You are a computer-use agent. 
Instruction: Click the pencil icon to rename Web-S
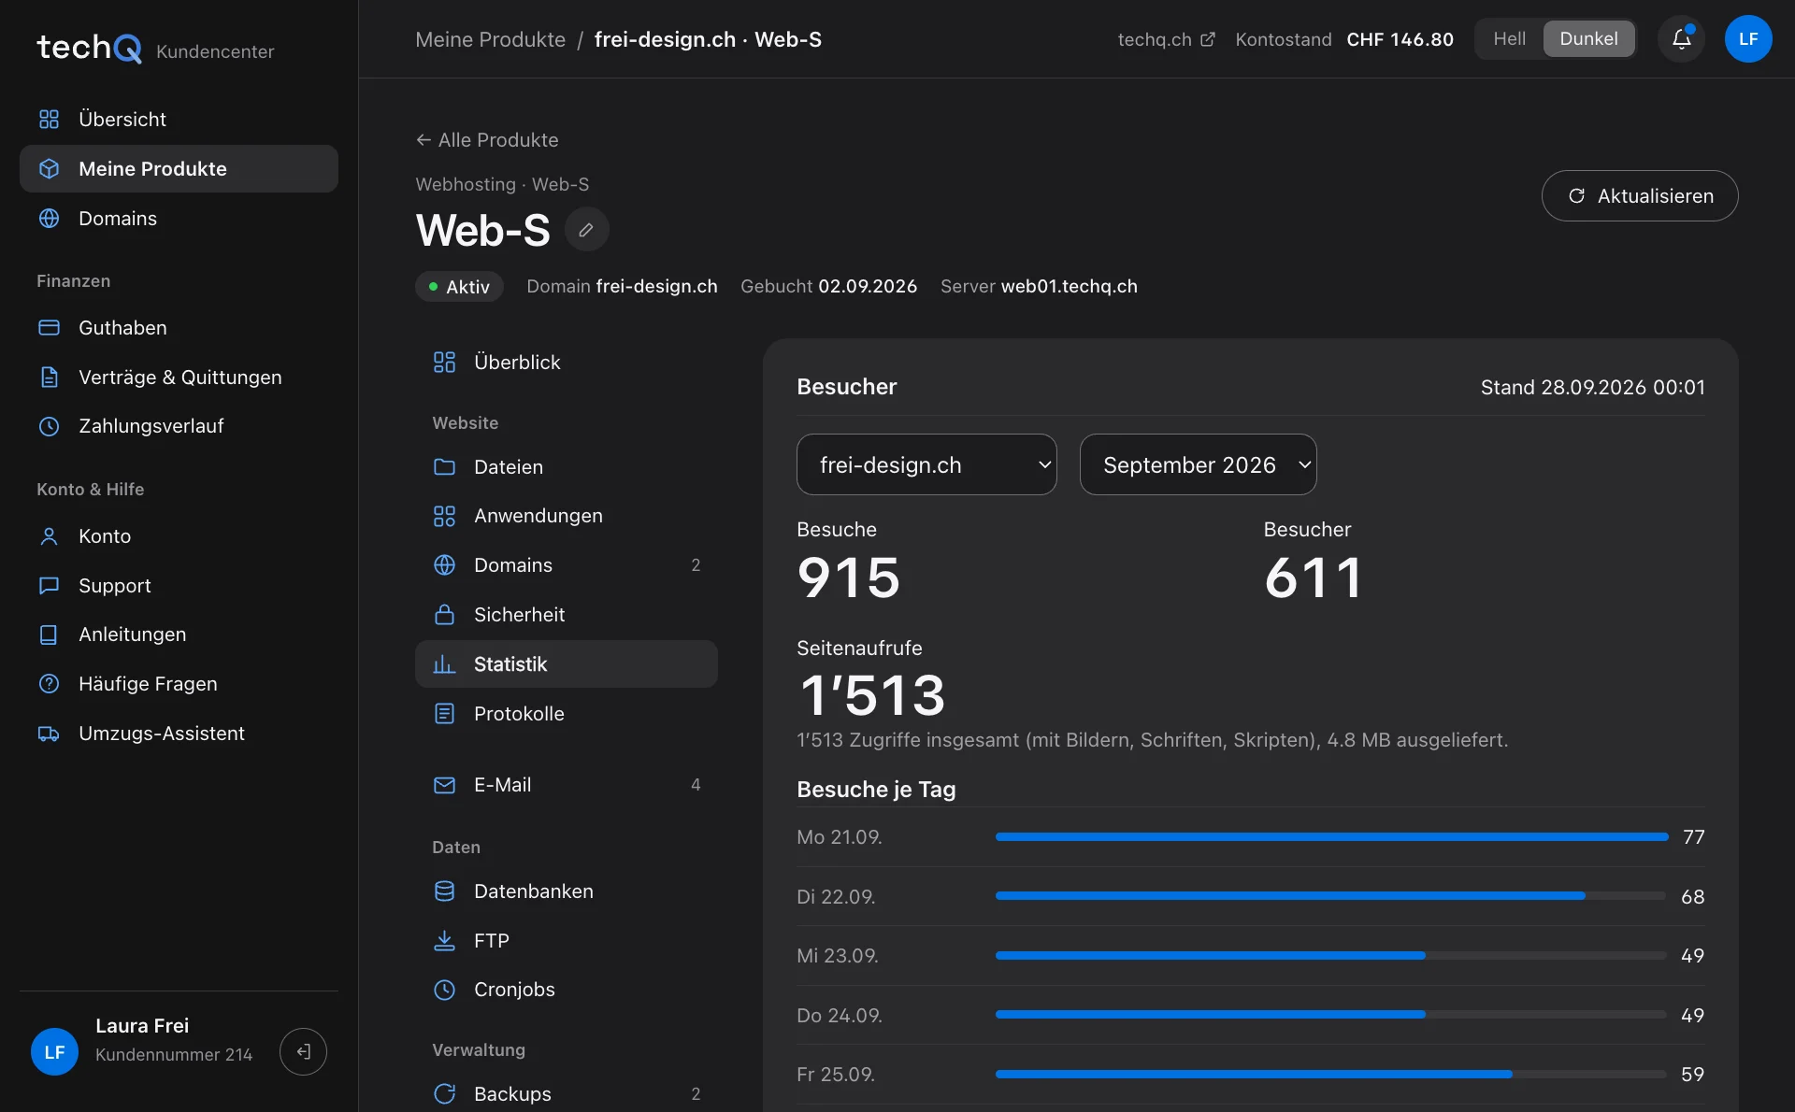click(586, 230)
